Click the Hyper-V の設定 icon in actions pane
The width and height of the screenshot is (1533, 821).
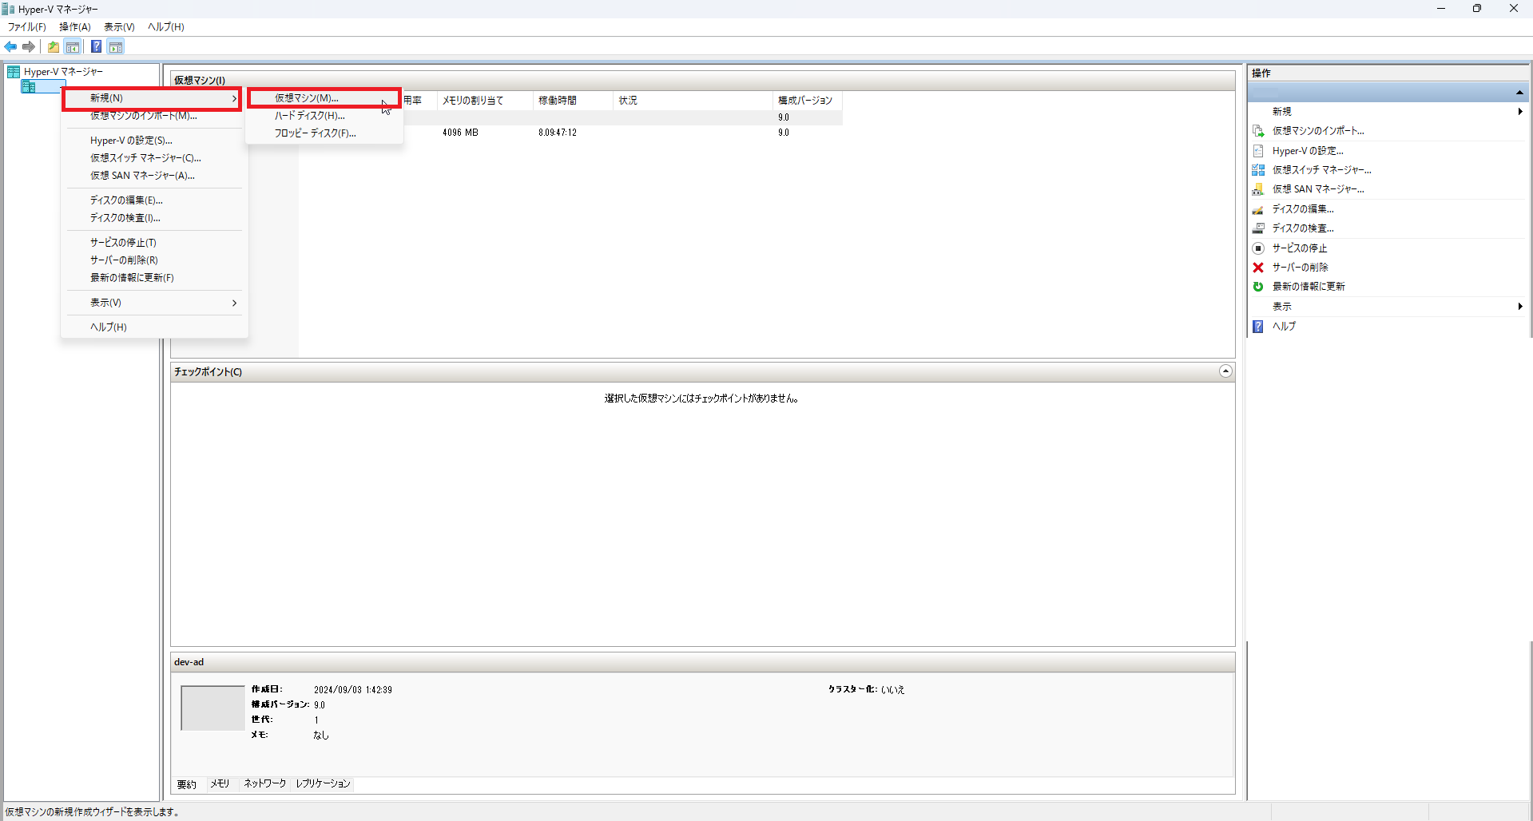(1258, 151)
